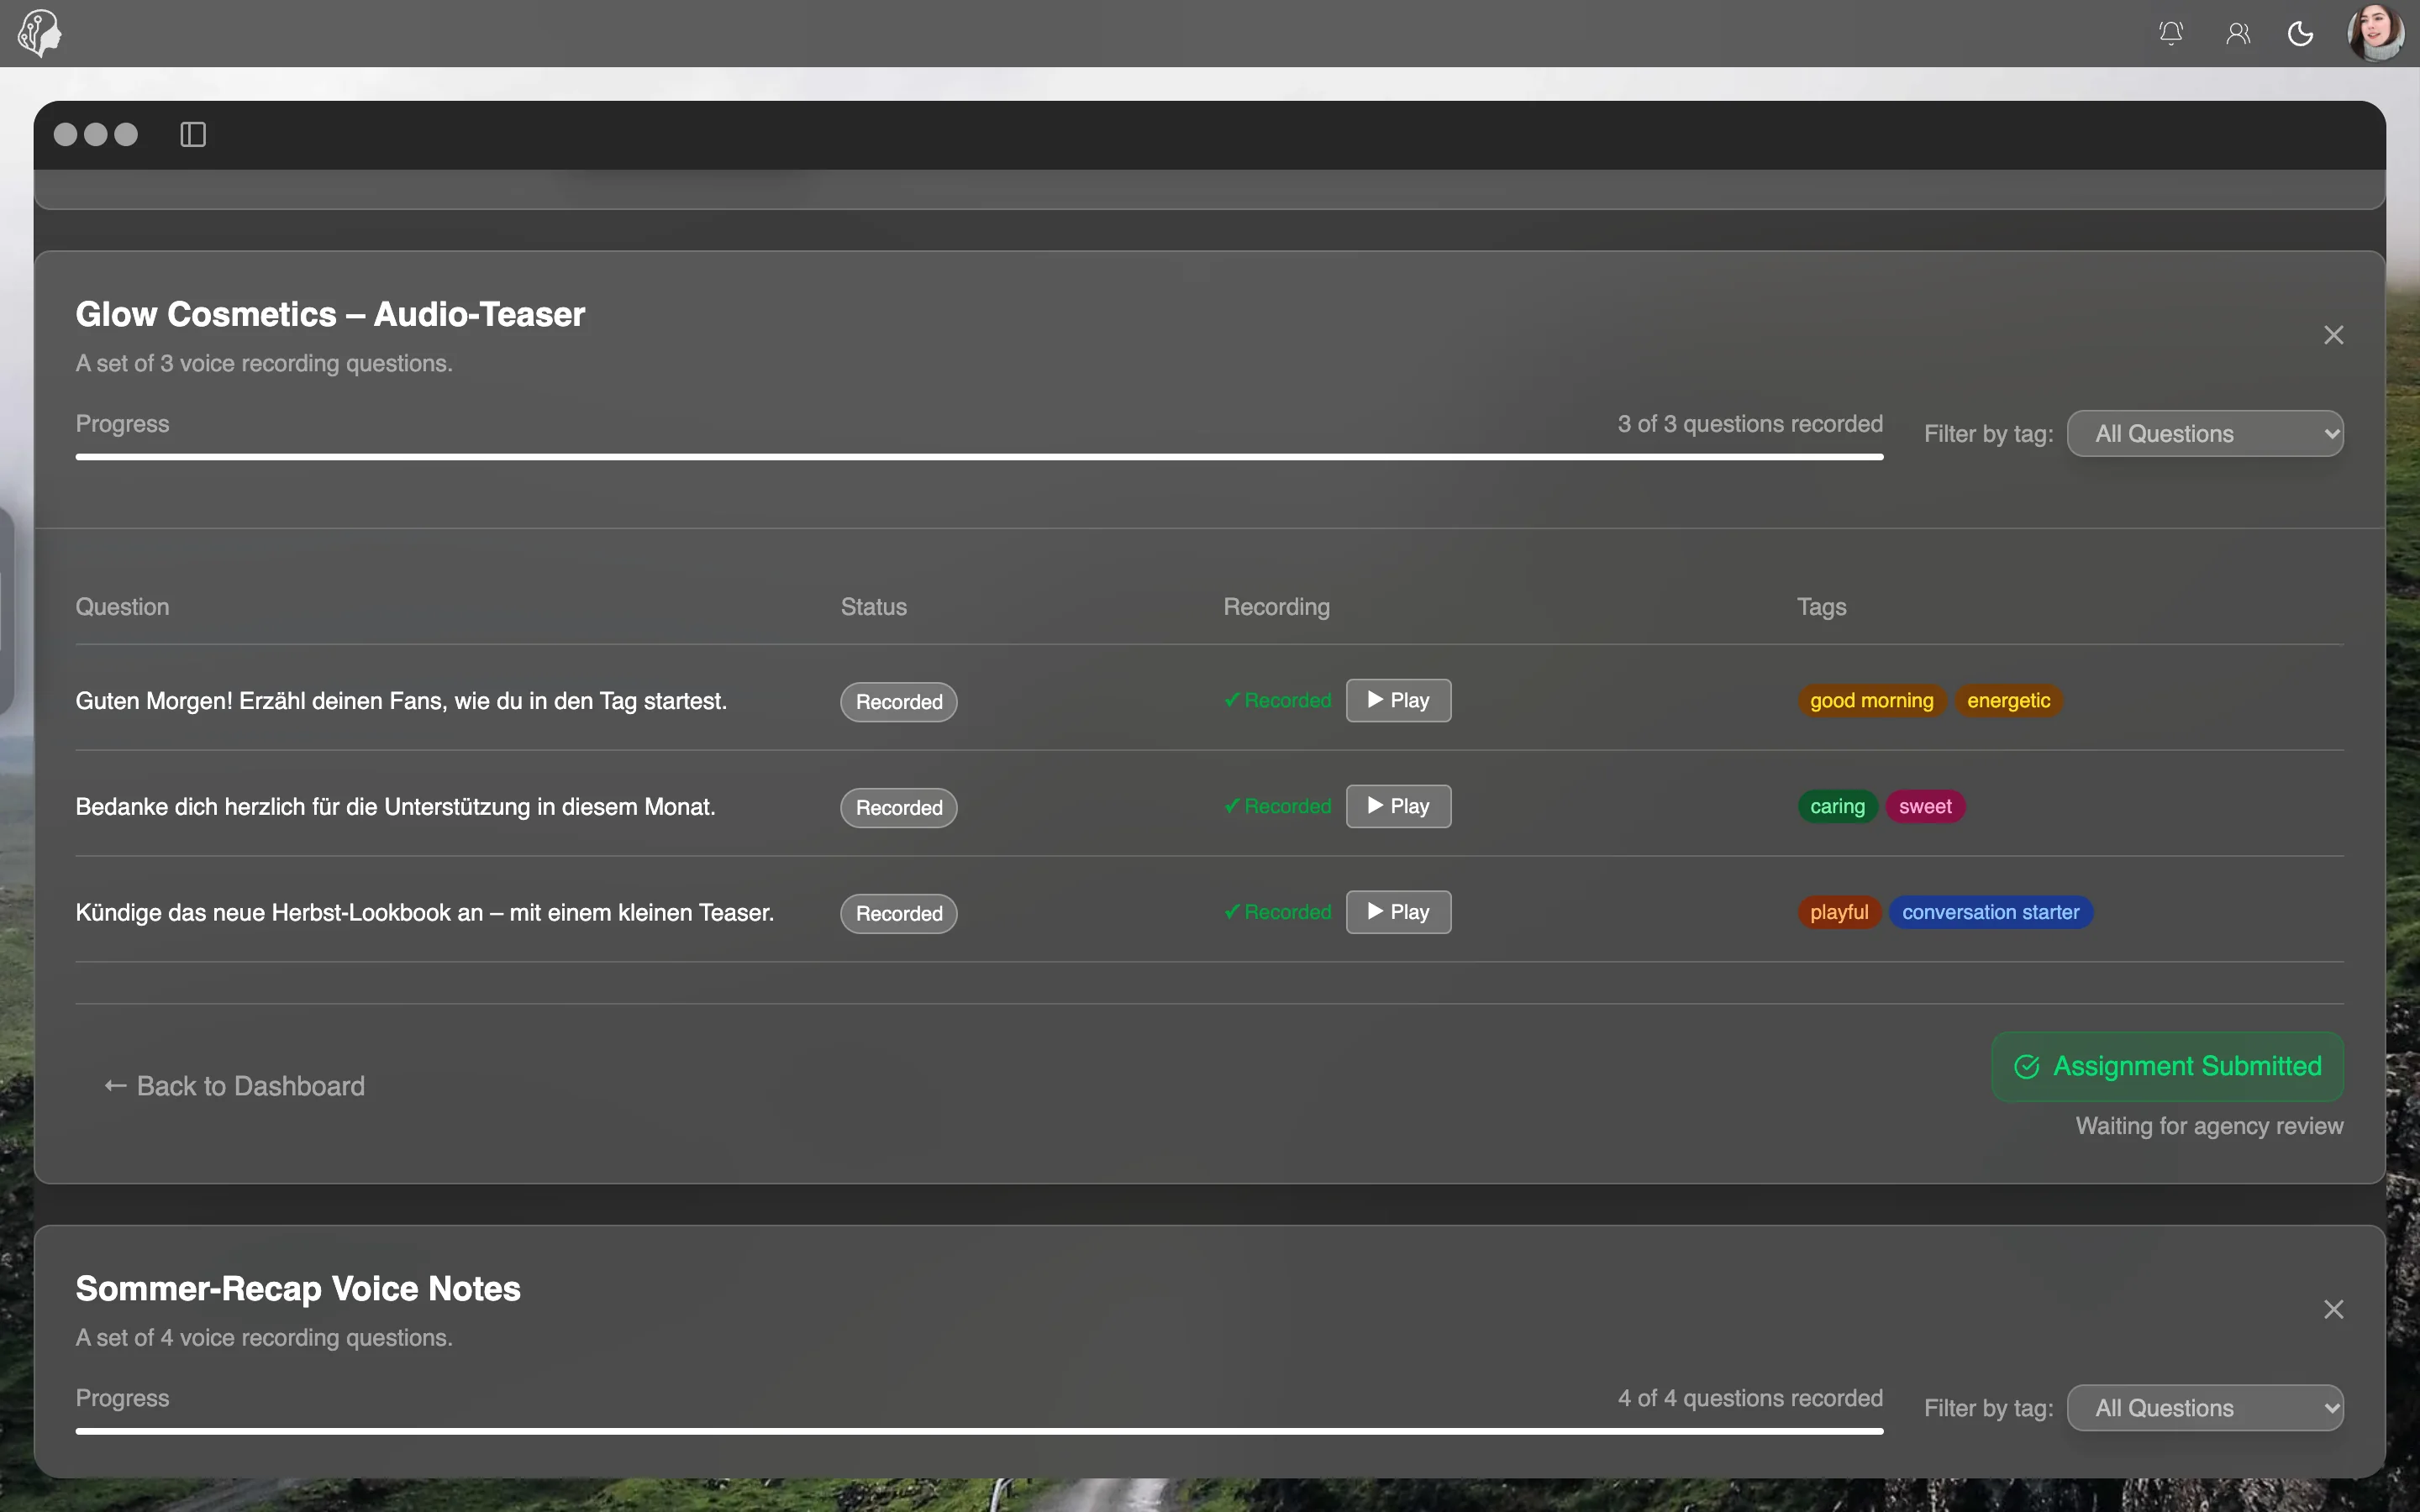Play the Herbst-Lookbook teaser recording
This screenshot has width=2420, height=1512.
click(x=1398, y=912)
